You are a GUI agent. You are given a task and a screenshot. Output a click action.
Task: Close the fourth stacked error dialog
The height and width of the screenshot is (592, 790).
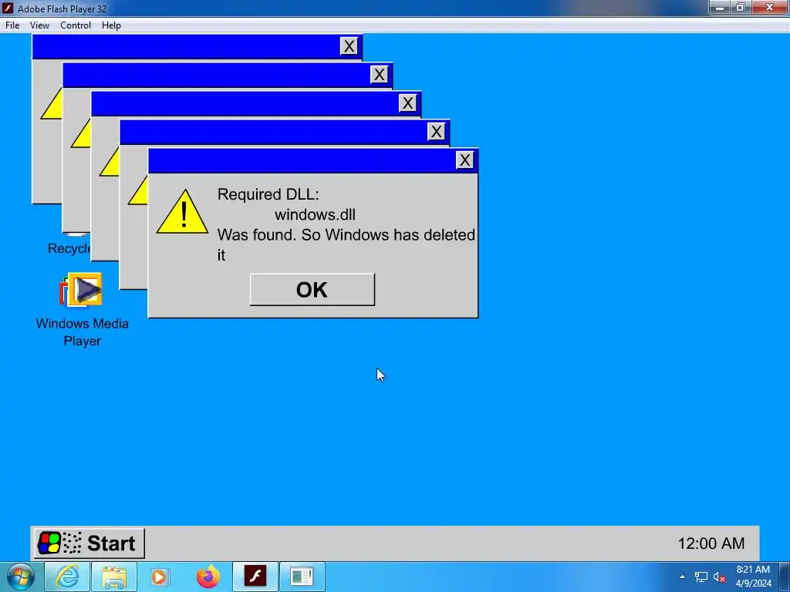pyautogui.click(x=379, y=75)
